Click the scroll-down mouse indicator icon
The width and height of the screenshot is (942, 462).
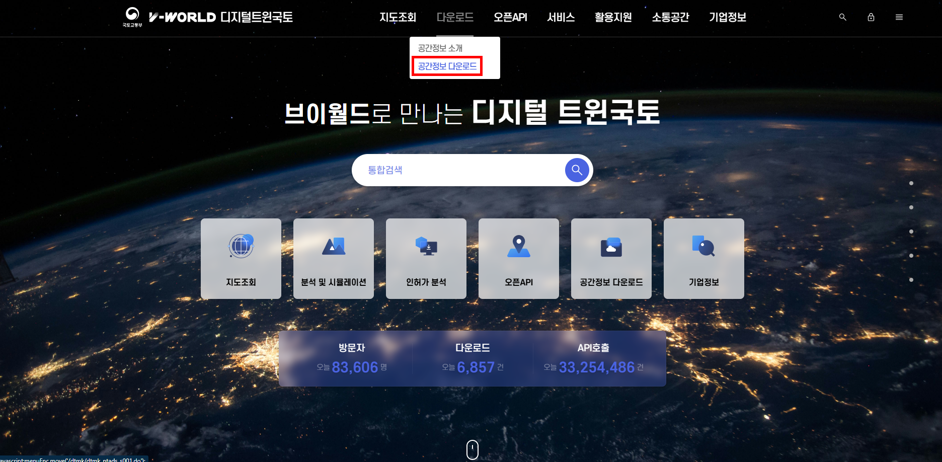(x=473, y=449)
